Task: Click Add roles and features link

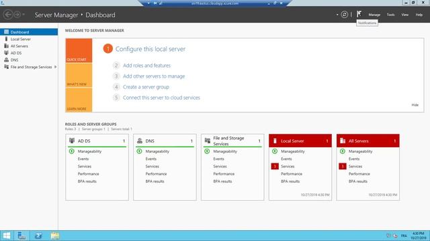Action: coord(146,66)
